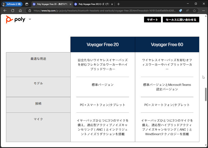
Task: Click the page vertical scrollbar thumb
Action: coord(206,94)
